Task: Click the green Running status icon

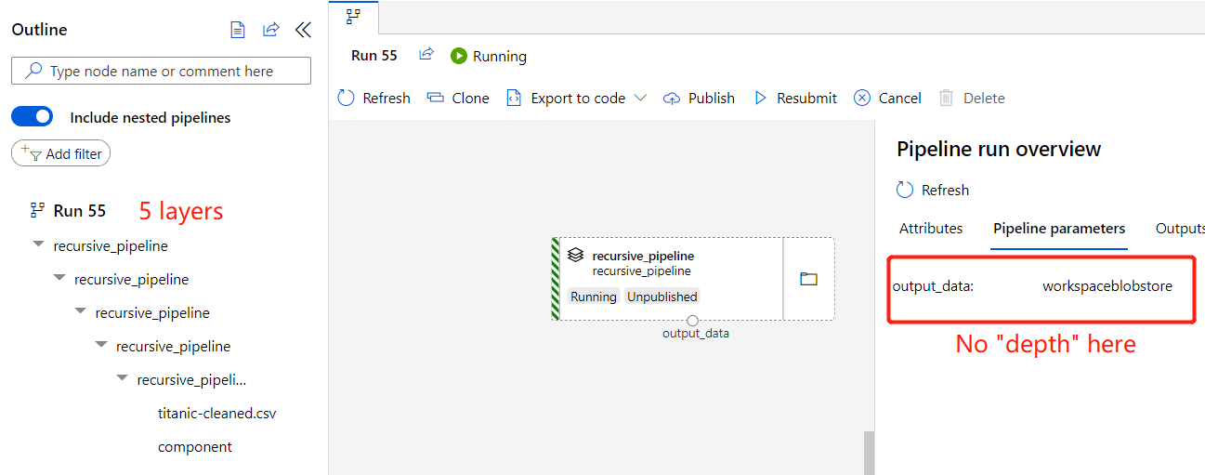Action: point(459,56)
